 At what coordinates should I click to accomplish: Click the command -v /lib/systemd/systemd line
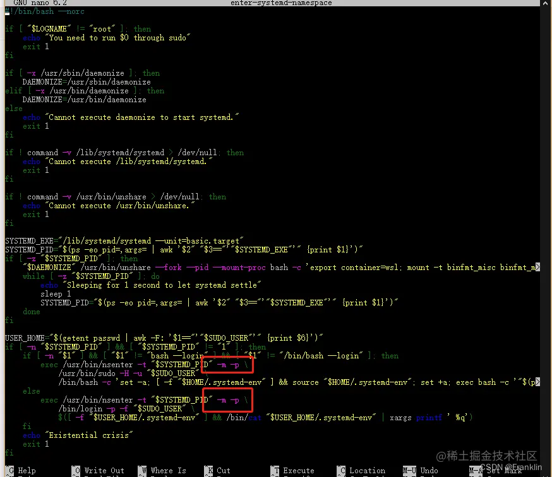coord(124,153)
